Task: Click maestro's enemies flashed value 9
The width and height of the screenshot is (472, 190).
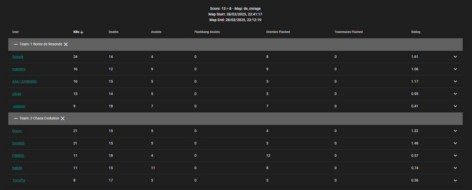Action: click(x=267, y=69)
